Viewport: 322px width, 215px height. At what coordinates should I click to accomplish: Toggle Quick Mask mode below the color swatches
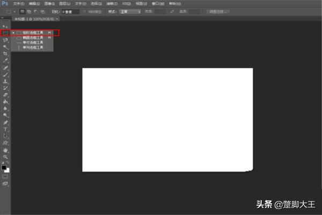5,176
